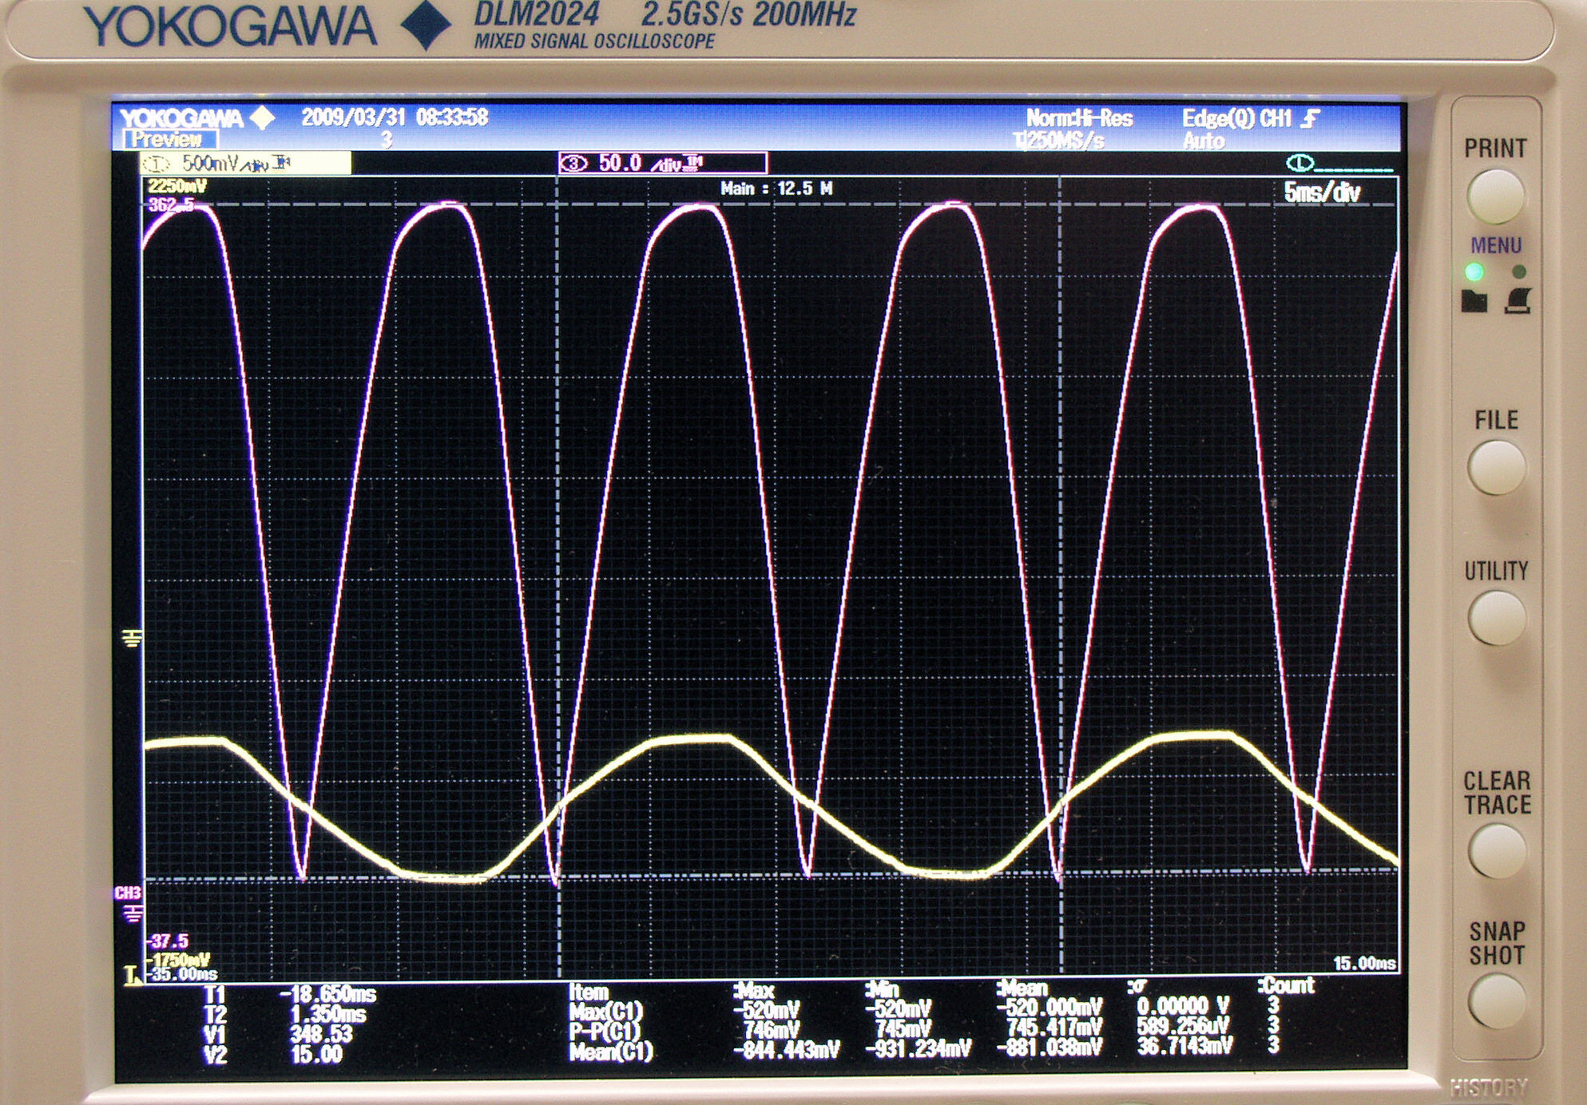Open the channel 1 500mV/div scale box
The width and height of the screenshot is (1587, 1105).
pos(244,164)
